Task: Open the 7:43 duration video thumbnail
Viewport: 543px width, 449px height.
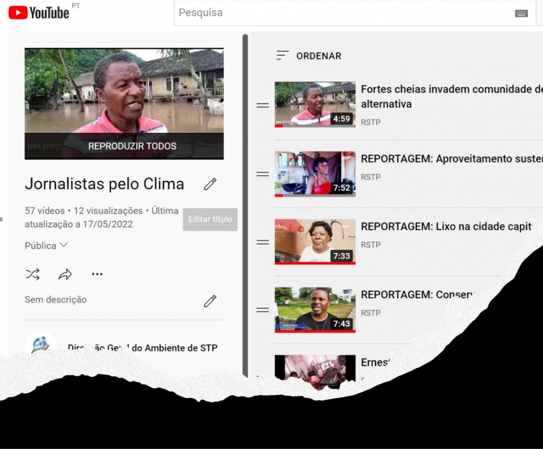Action: (x=315, y=310)
